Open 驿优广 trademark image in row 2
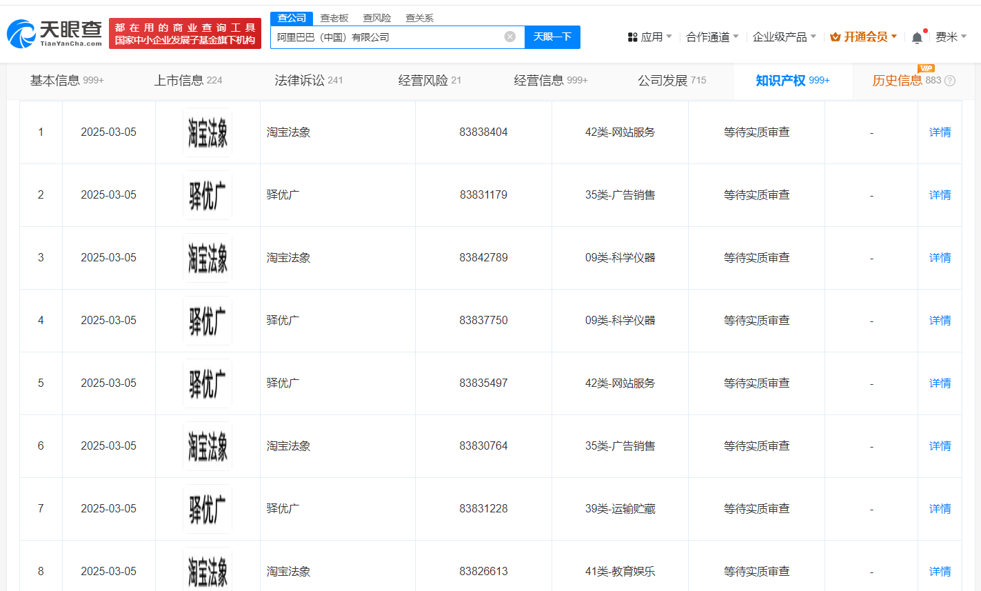This screenshot has width=981, height=591. point(208,195)
